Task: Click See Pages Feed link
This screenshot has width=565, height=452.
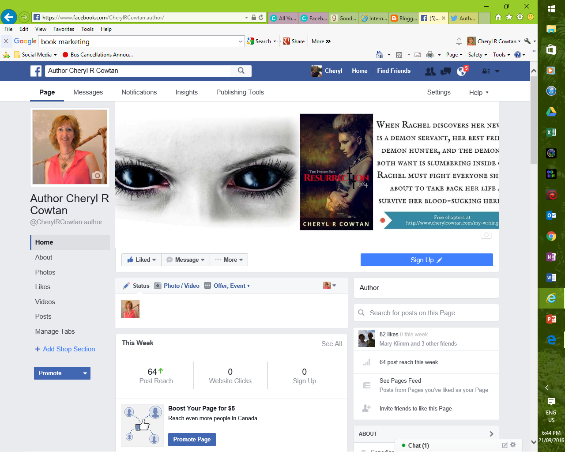Action: point(400,380)
